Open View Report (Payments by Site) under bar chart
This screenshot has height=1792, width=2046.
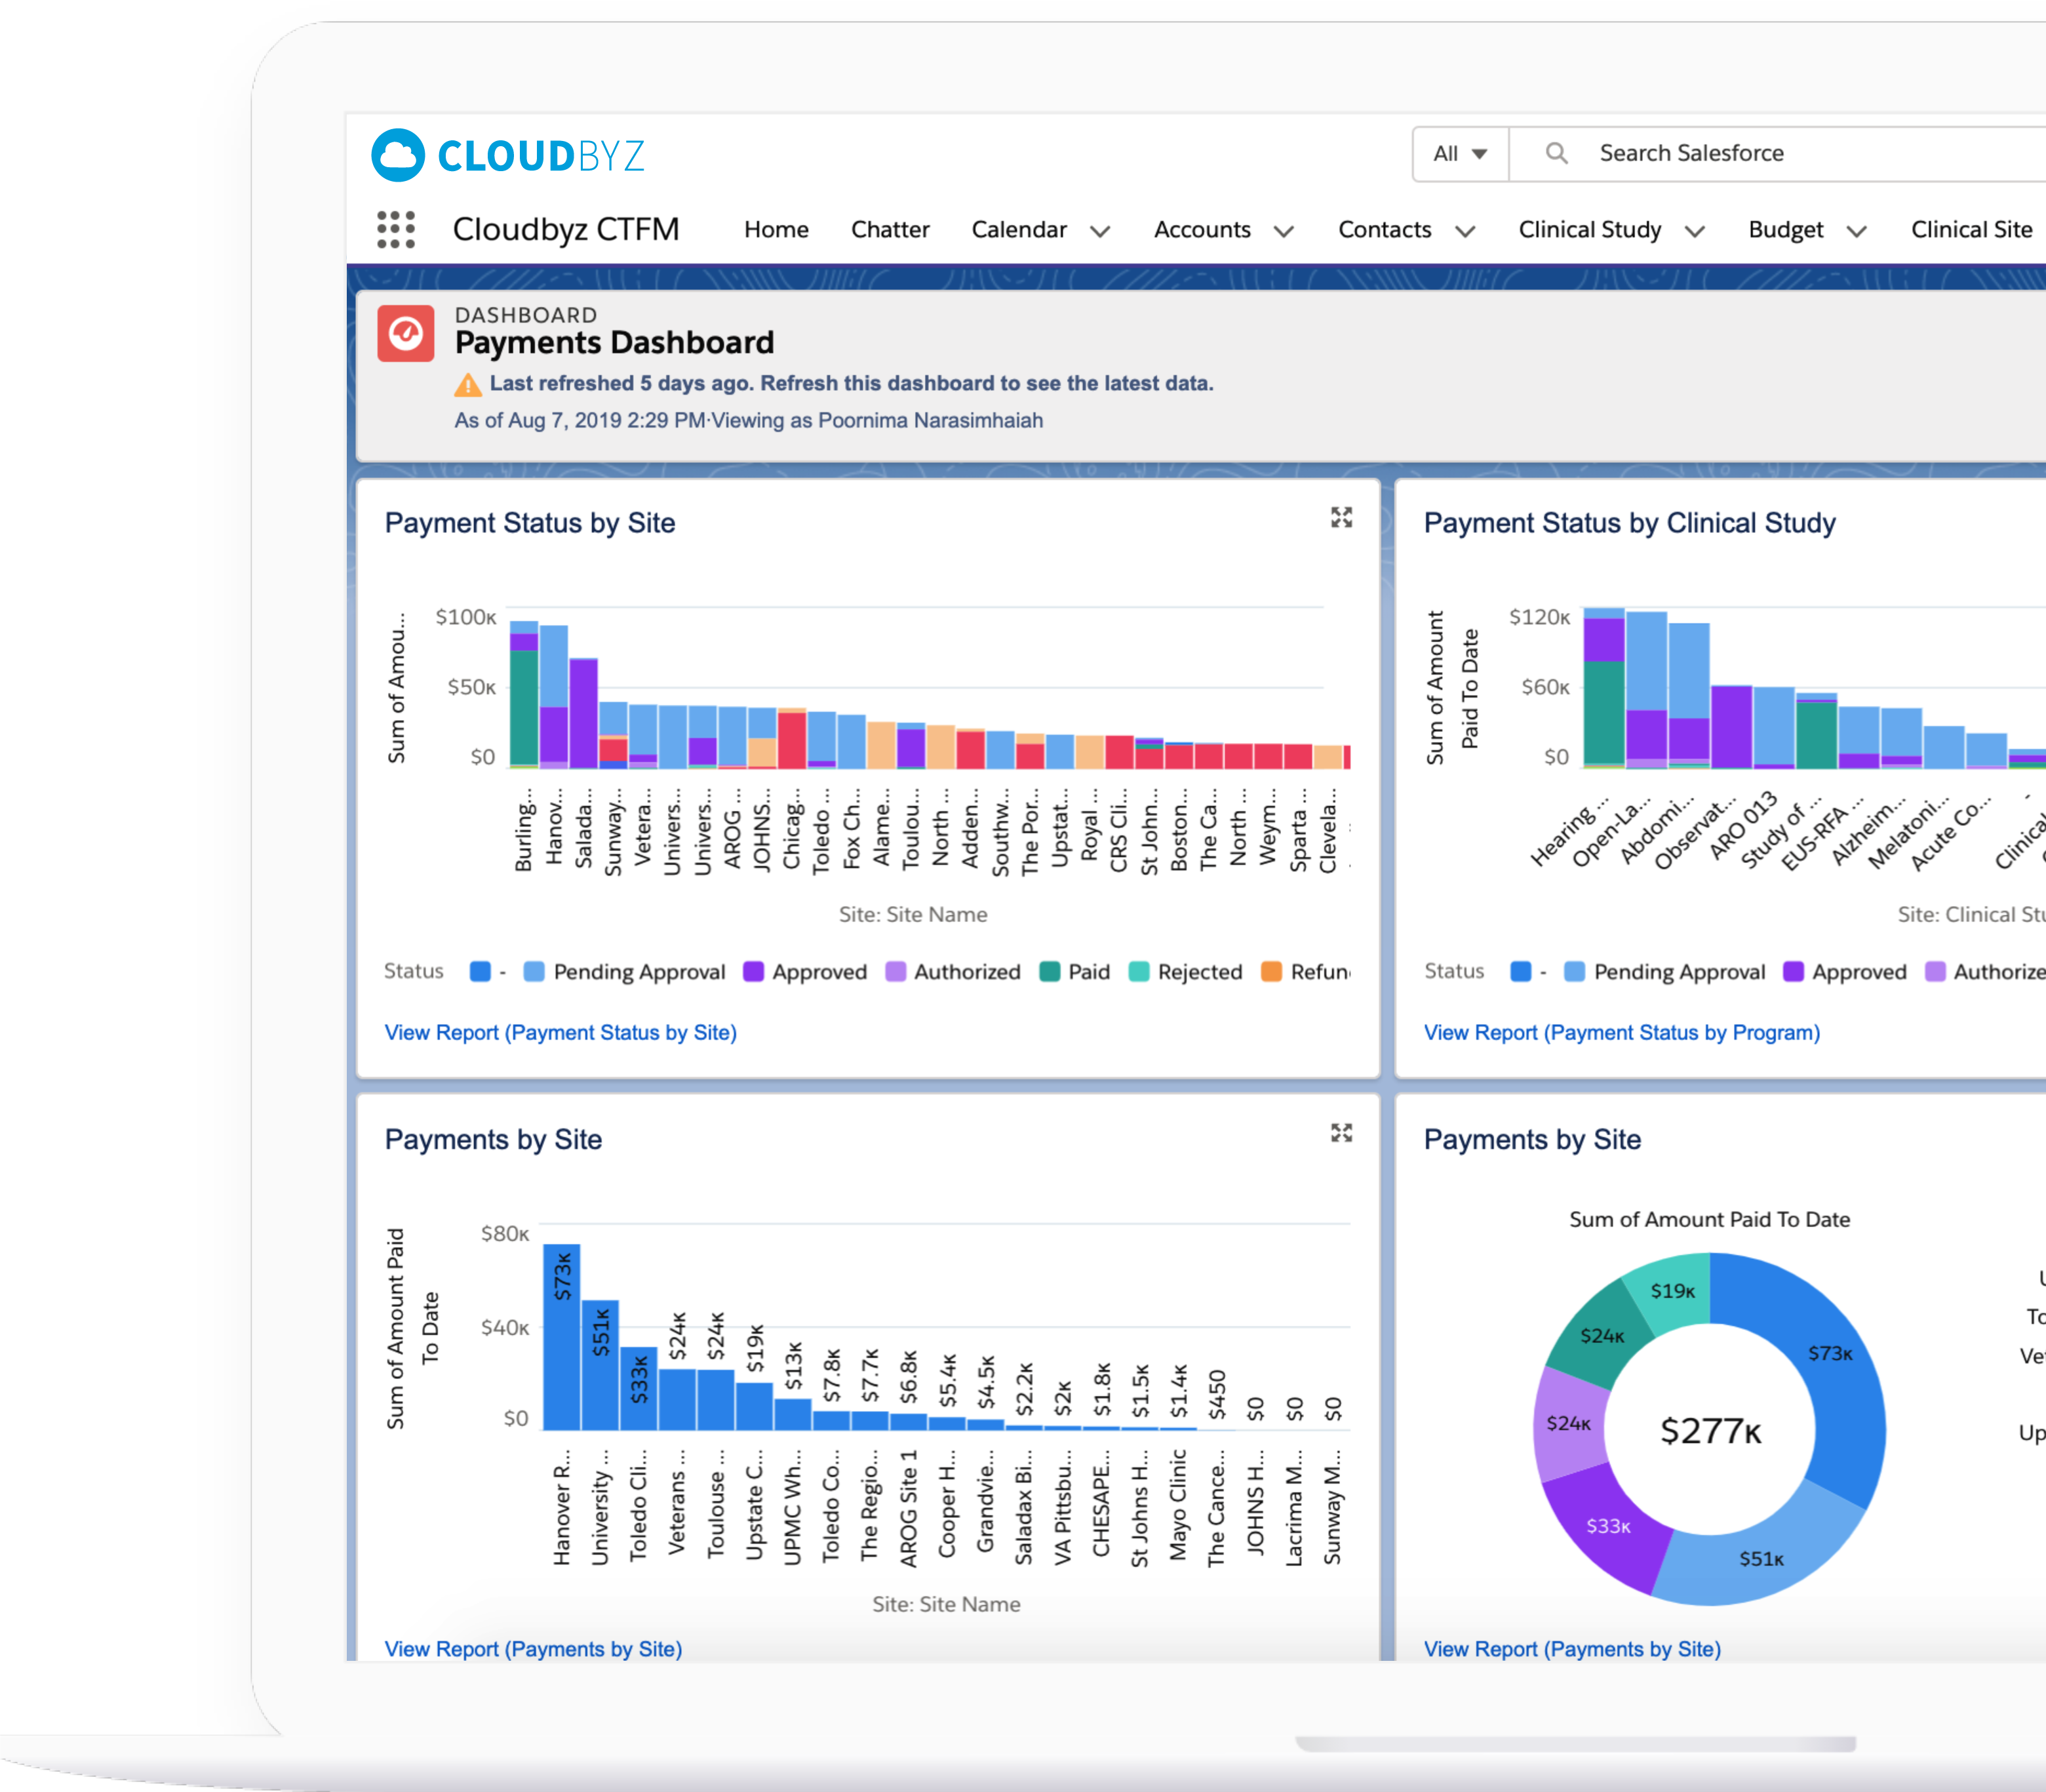[x=533, y=1649]
